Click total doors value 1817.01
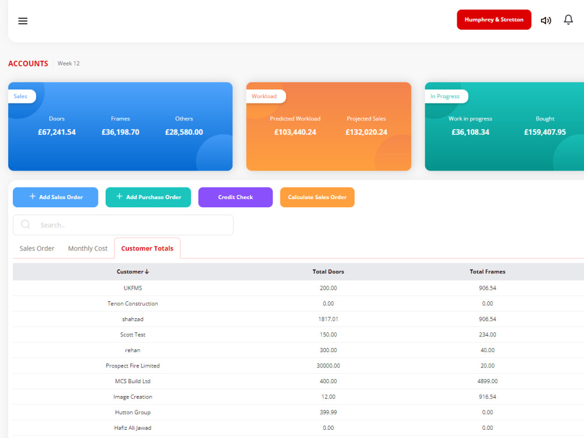 coord(328,319)
